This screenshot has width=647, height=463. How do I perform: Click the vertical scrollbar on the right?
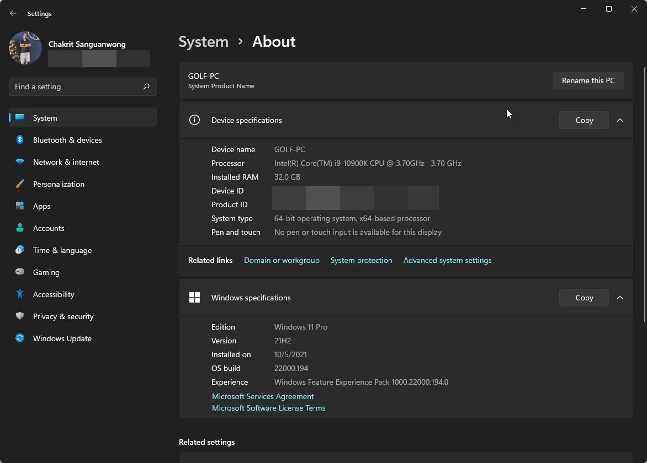(645, 195)
